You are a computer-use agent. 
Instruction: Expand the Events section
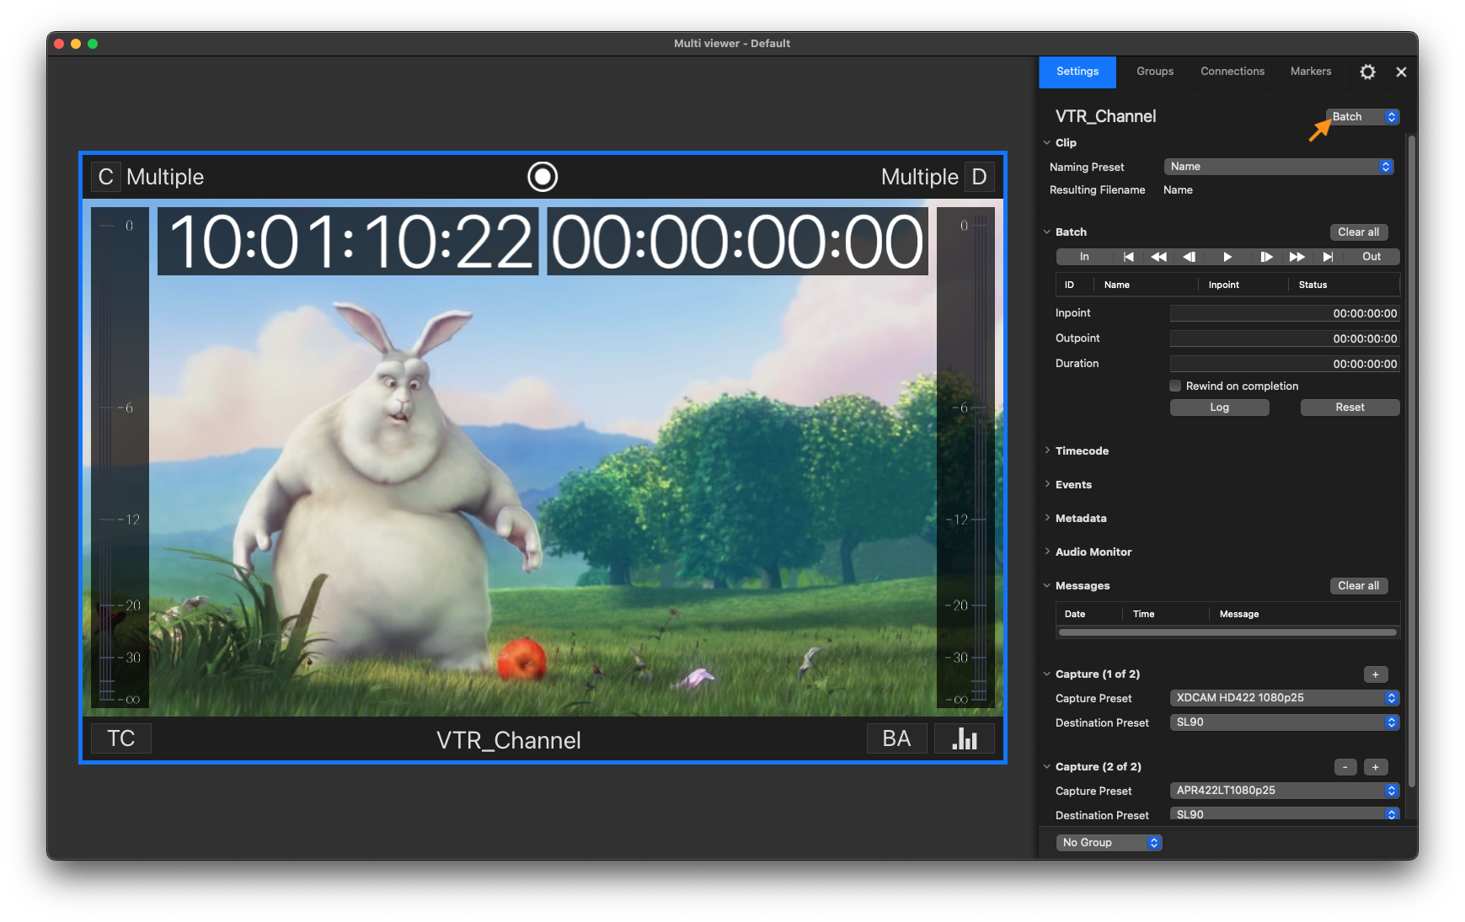(x=1047, y=485)
